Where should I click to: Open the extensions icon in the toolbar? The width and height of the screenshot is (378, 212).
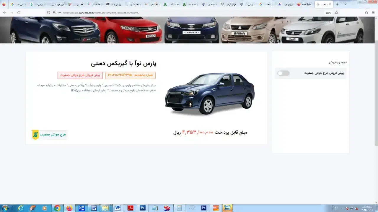[366, 13]
